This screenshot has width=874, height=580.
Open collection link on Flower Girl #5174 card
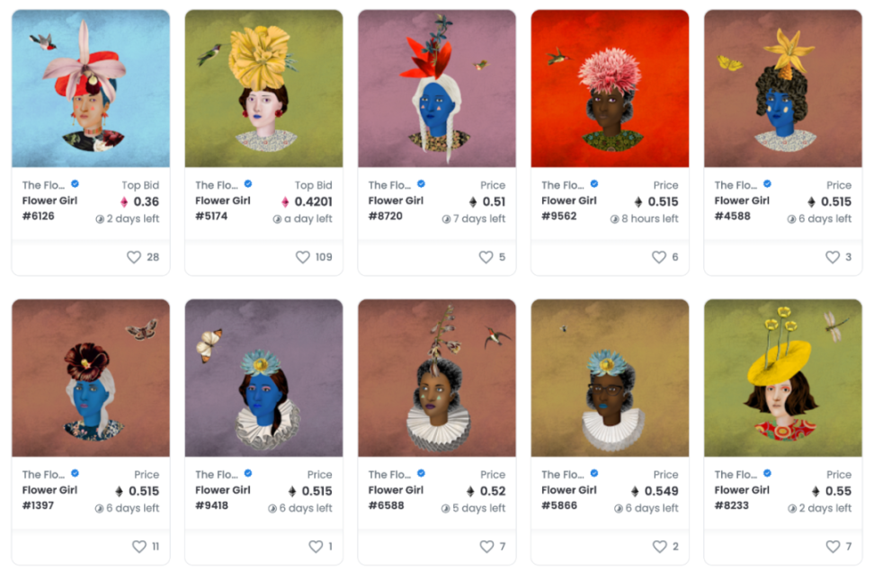(x=217, y=185)
